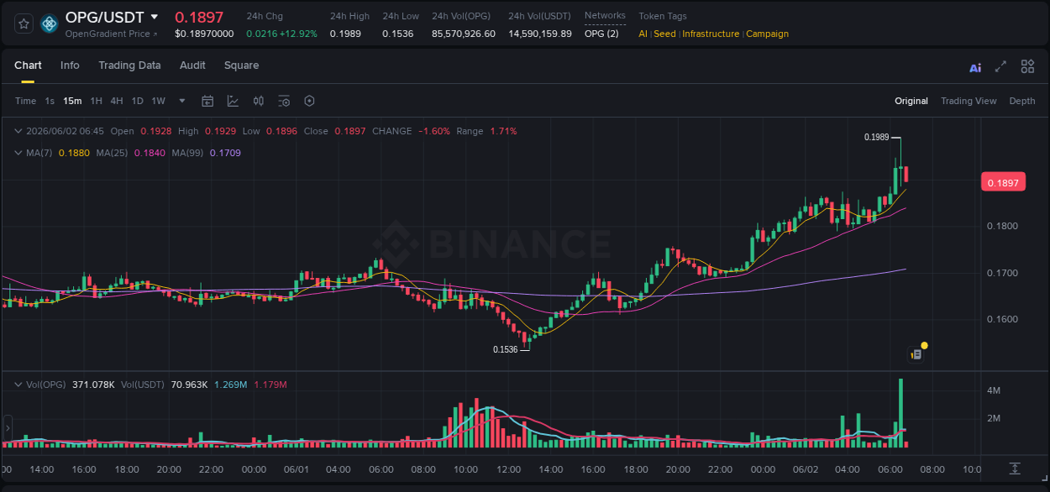This screenshot has height=492, width=1050.
Task: Click the 24h change +12.92% value
Action: pyautogui.click(x=297, y=34)
